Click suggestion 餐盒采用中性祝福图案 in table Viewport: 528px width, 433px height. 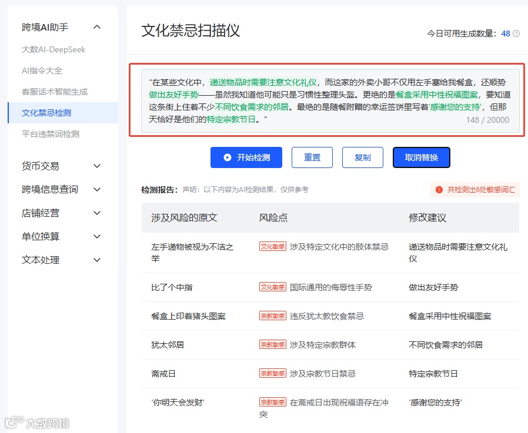pos(450,316)
